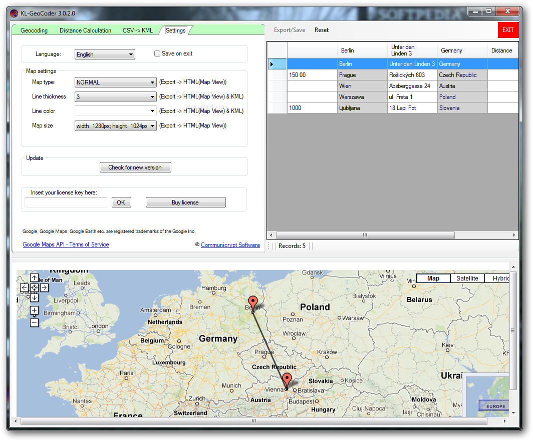Open the Line thickness dropdown

(x=116, y=96)
